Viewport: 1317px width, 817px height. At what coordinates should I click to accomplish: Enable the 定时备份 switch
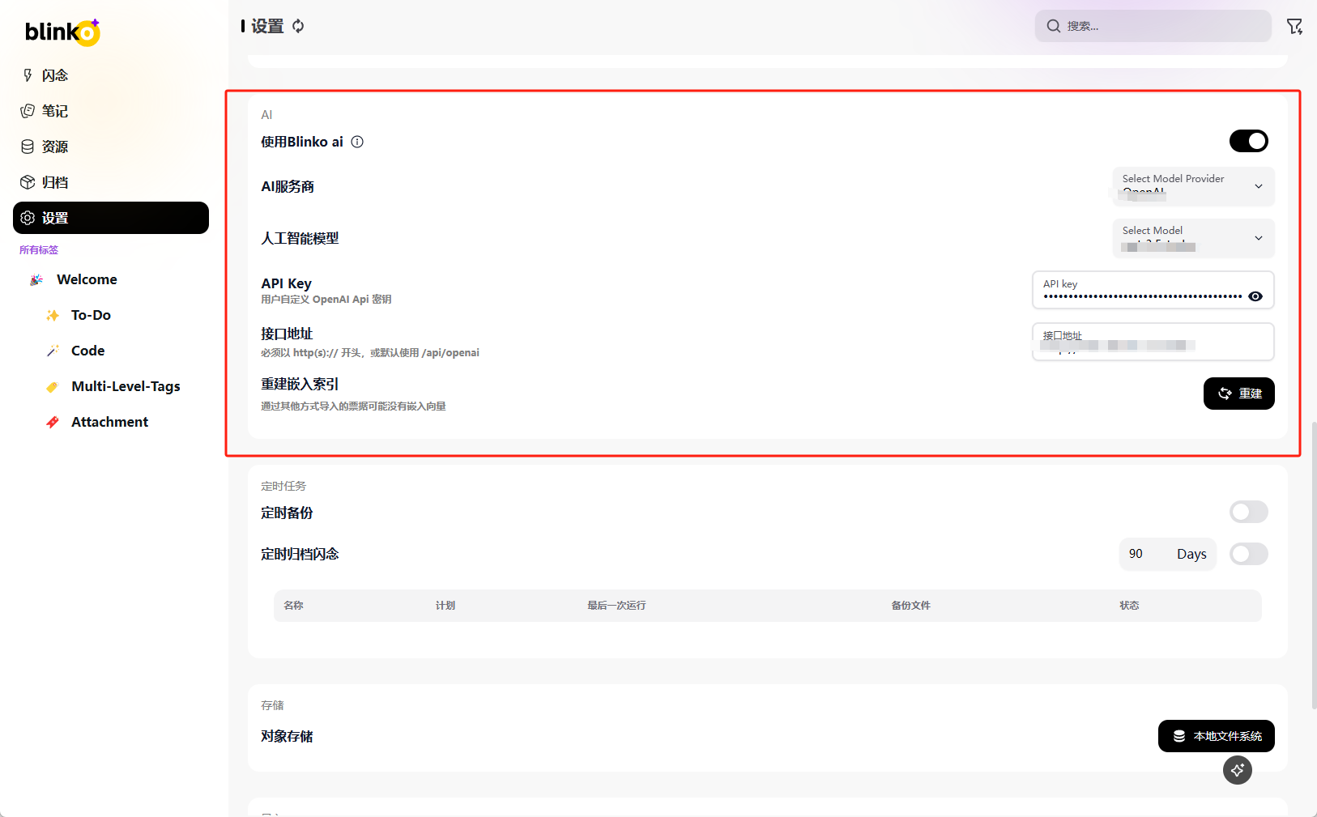pyautogui.click(x=1248, y=512)
